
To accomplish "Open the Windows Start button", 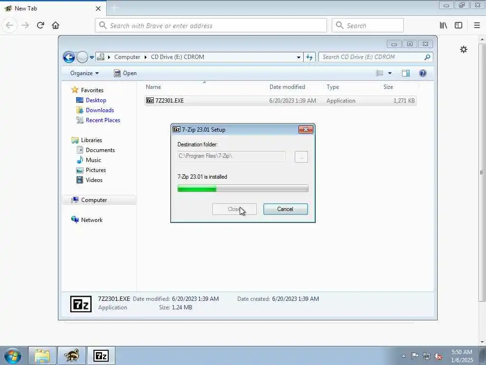I will (x=13, y=355).
